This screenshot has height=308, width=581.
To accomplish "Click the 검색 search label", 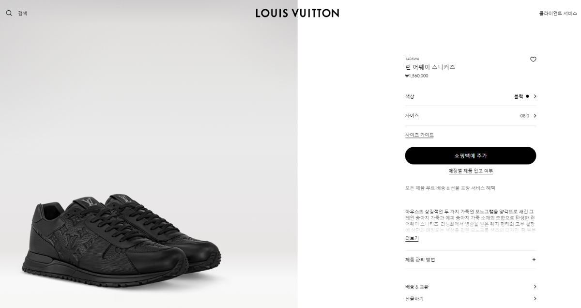I will tap(22, 14).
